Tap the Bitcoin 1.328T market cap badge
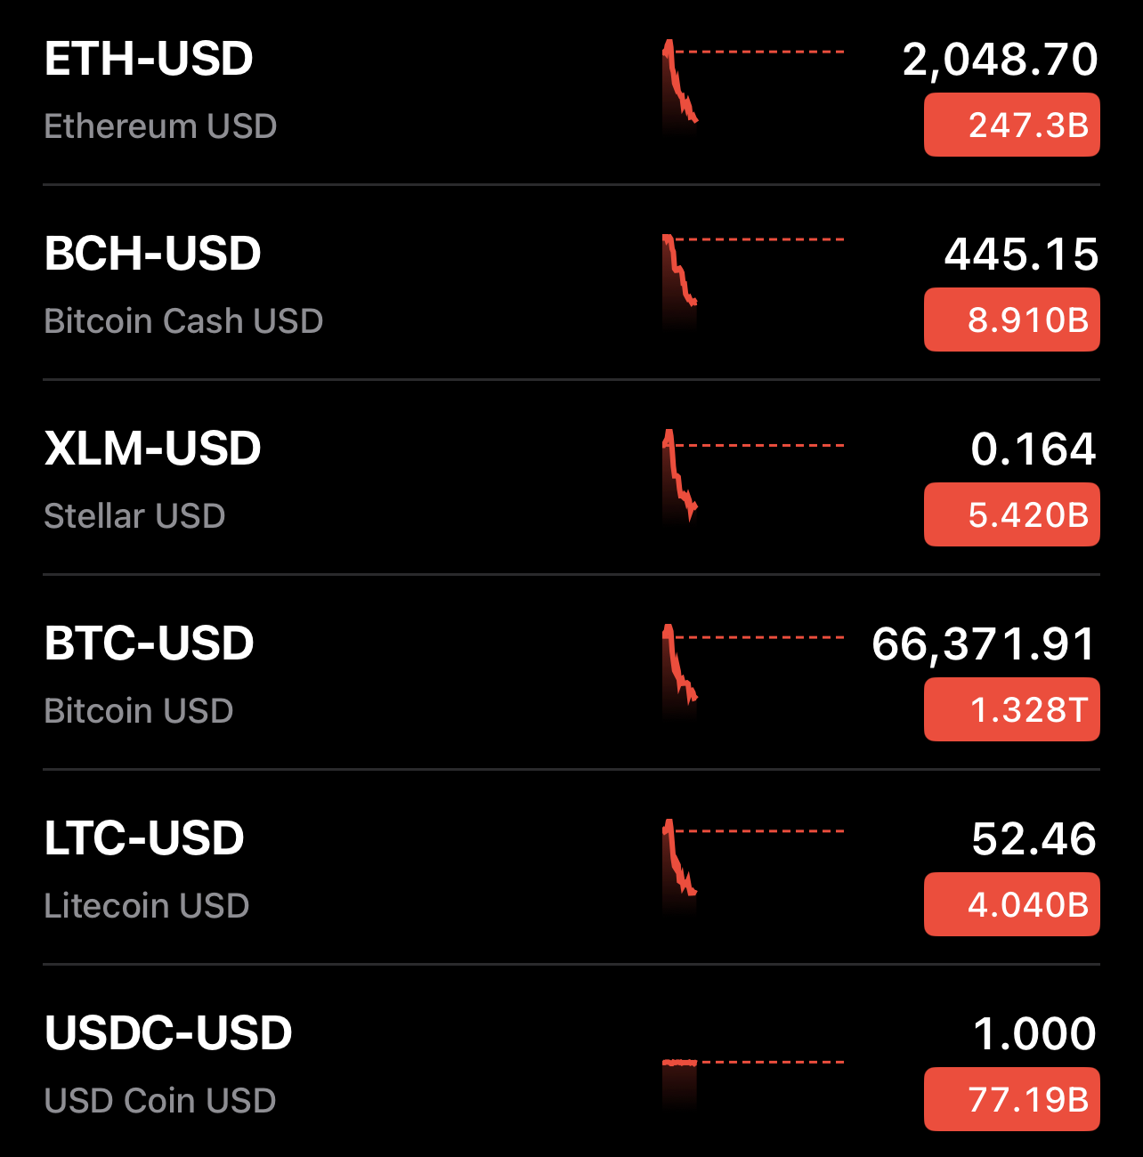Screen dimensions: 1143x1157 coord(1011,709)
